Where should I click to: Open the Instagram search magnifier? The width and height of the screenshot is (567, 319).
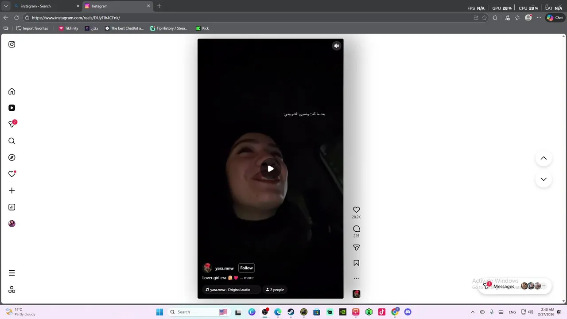[12, 141]
